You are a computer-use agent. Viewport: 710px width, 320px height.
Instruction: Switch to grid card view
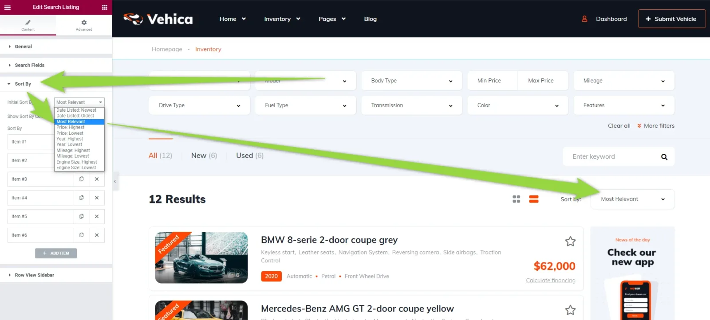tap(517, 199)
